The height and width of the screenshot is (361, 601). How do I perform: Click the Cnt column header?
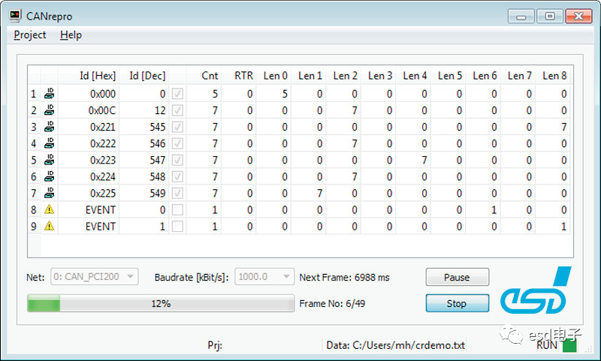[210, 75]
